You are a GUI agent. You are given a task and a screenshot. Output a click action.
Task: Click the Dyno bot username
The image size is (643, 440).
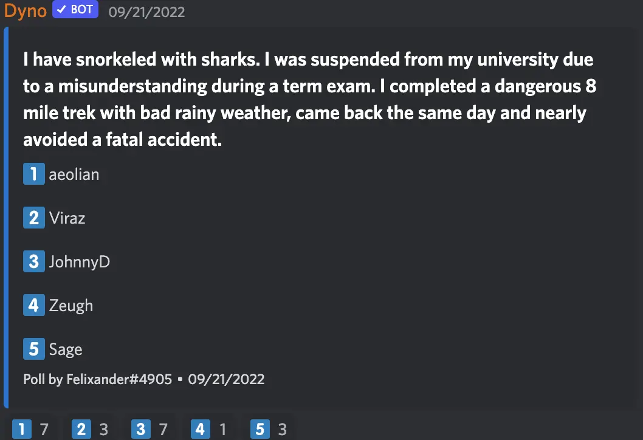pos(26,10)
